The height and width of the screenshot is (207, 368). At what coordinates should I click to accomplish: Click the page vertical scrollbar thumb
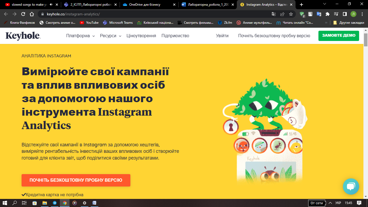366,40
